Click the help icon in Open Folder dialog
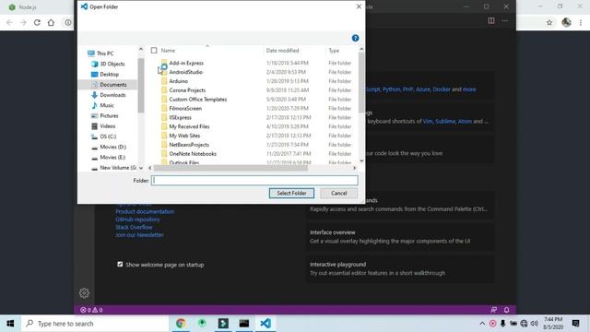The width and height of the screenshot is (590, 332). (x=355, y=38)
